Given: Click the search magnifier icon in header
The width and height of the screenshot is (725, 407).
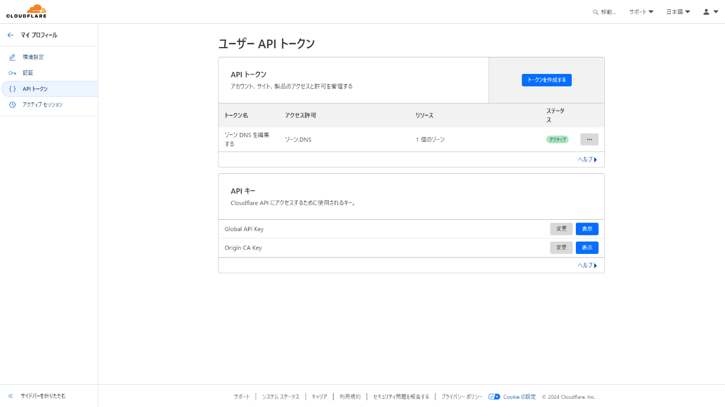Looking at the screenshot, I should click(596, 12).
